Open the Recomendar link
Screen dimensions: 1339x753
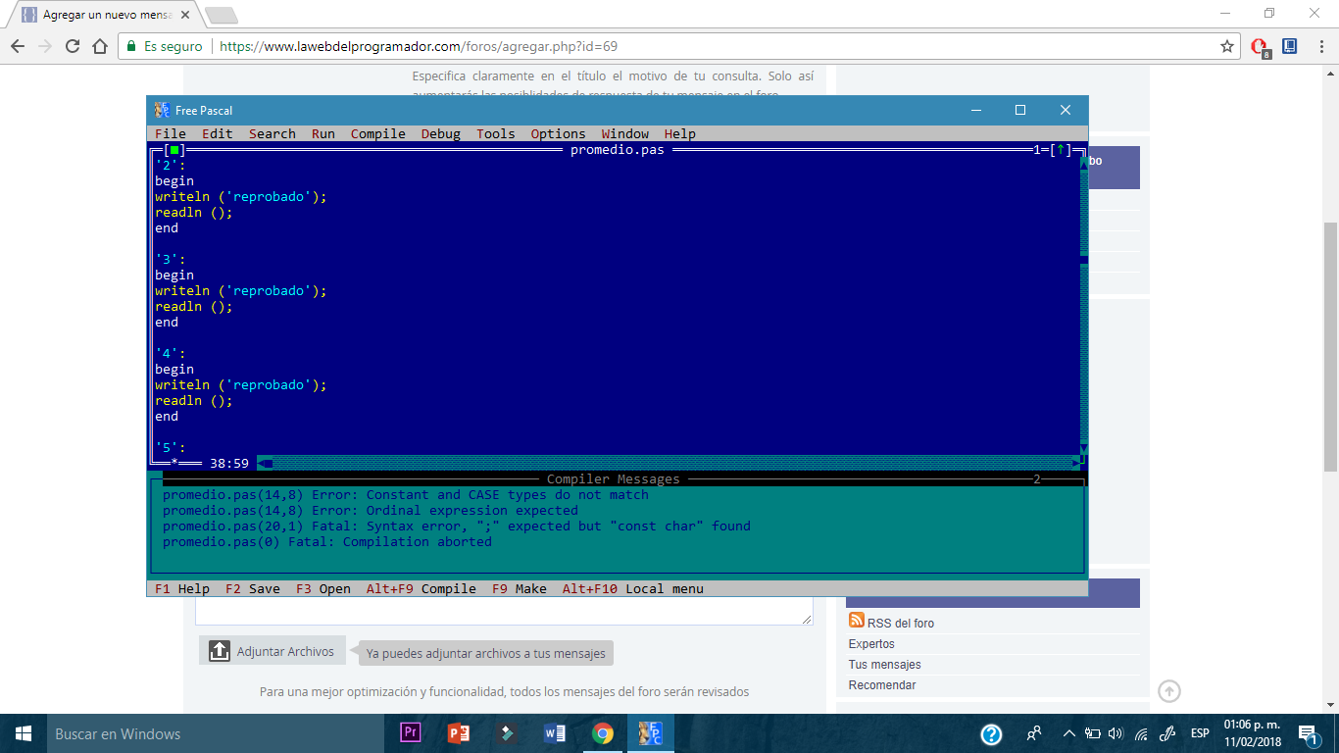pyautogui.click(x=882, y=685)
